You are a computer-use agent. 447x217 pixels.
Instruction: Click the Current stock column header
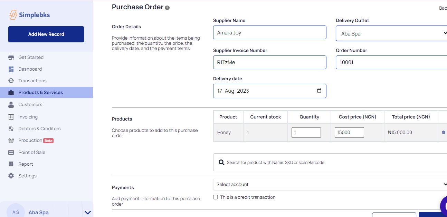[266, 117]
